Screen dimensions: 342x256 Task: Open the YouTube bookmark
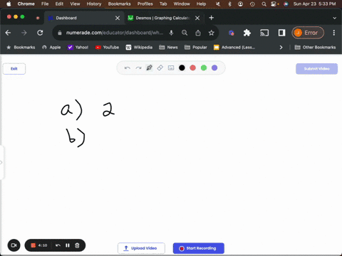107,48
